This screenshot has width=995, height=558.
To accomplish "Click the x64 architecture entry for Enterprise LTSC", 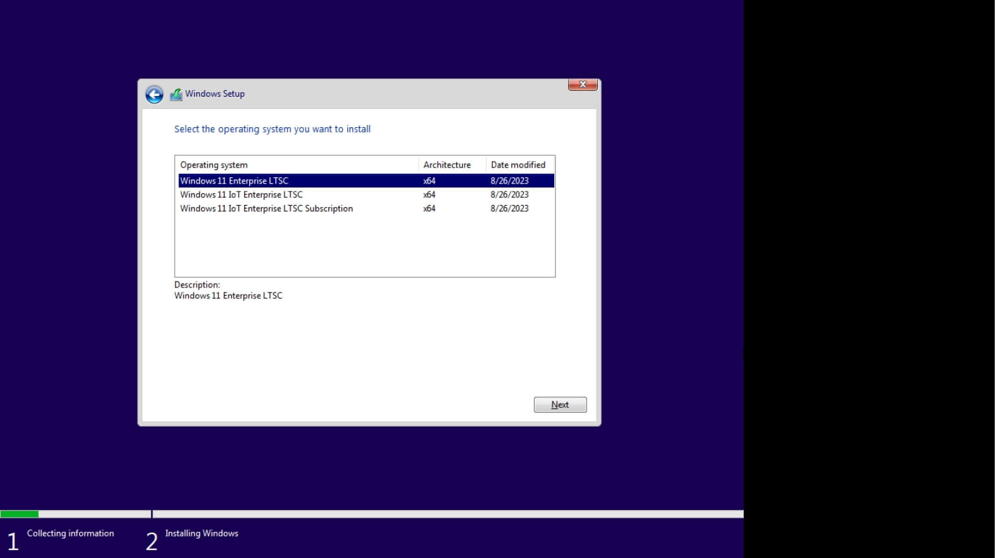I will (428, 180).
